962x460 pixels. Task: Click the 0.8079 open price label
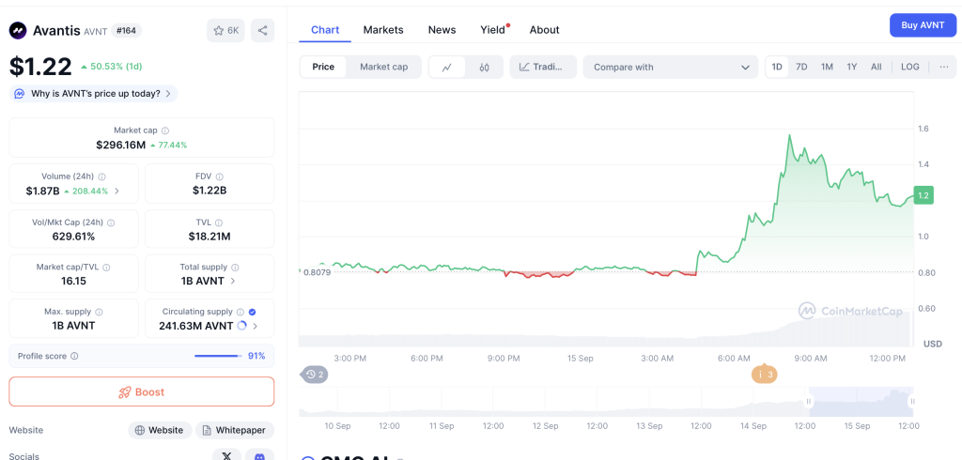coord(318,271)
